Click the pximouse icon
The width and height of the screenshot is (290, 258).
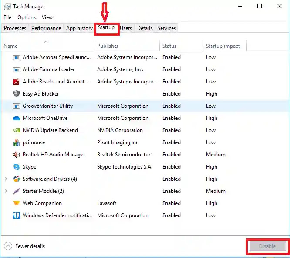click(x=17, y=142)
